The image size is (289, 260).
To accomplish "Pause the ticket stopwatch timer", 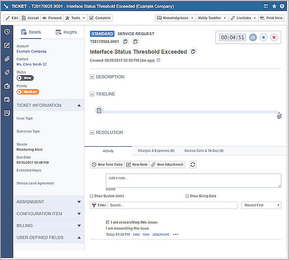I will pyautogui.click(x=253, y=38).
